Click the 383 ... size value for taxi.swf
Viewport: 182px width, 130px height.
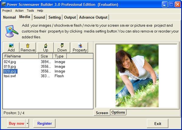[x=45, y=76]
